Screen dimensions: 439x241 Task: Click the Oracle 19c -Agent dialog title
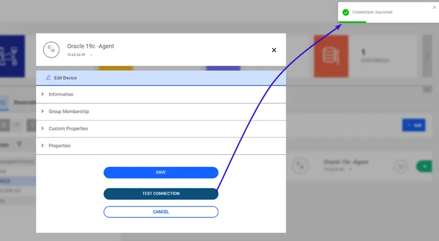[x=90, y=46]
